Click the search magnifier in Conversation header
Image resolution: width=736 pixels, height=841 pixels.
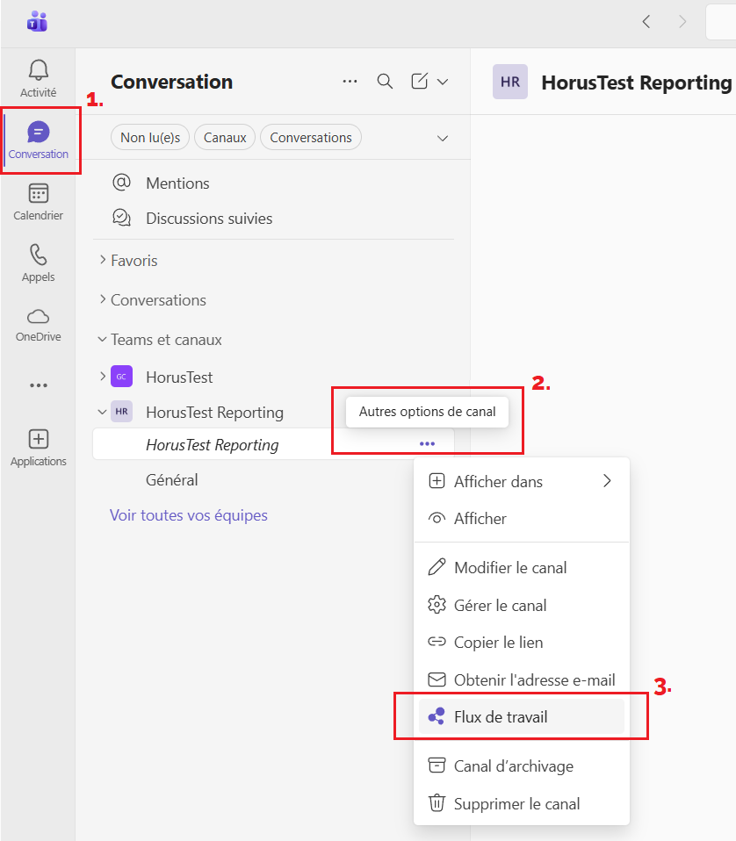(x=385, y=82)
